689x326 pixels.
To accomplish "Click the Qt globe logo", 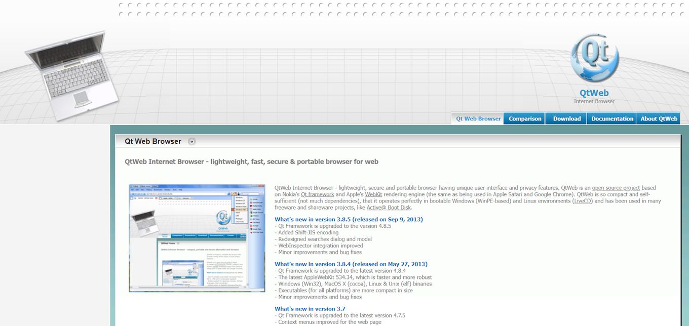I will (x=594, y=58).
